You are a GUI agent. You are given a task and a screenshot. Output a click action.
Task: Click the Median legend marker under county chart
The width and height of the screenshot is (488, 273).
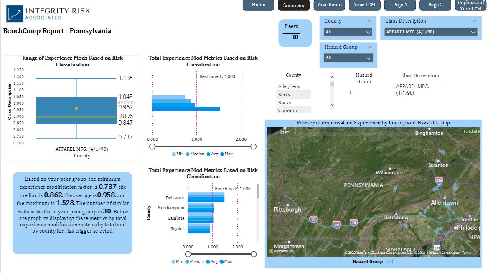(187, 262)
